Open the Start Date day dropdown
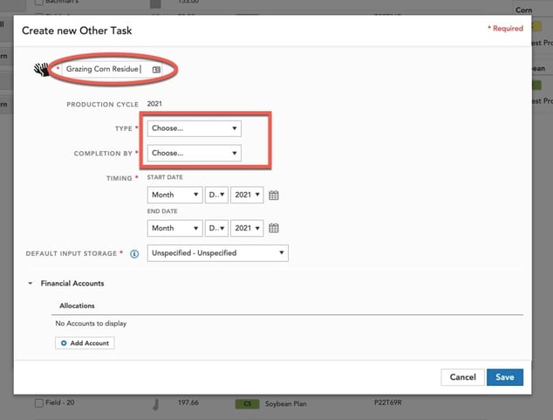This screenshot has width=553, height=420. pyautogui.click(x=216, y=195)
